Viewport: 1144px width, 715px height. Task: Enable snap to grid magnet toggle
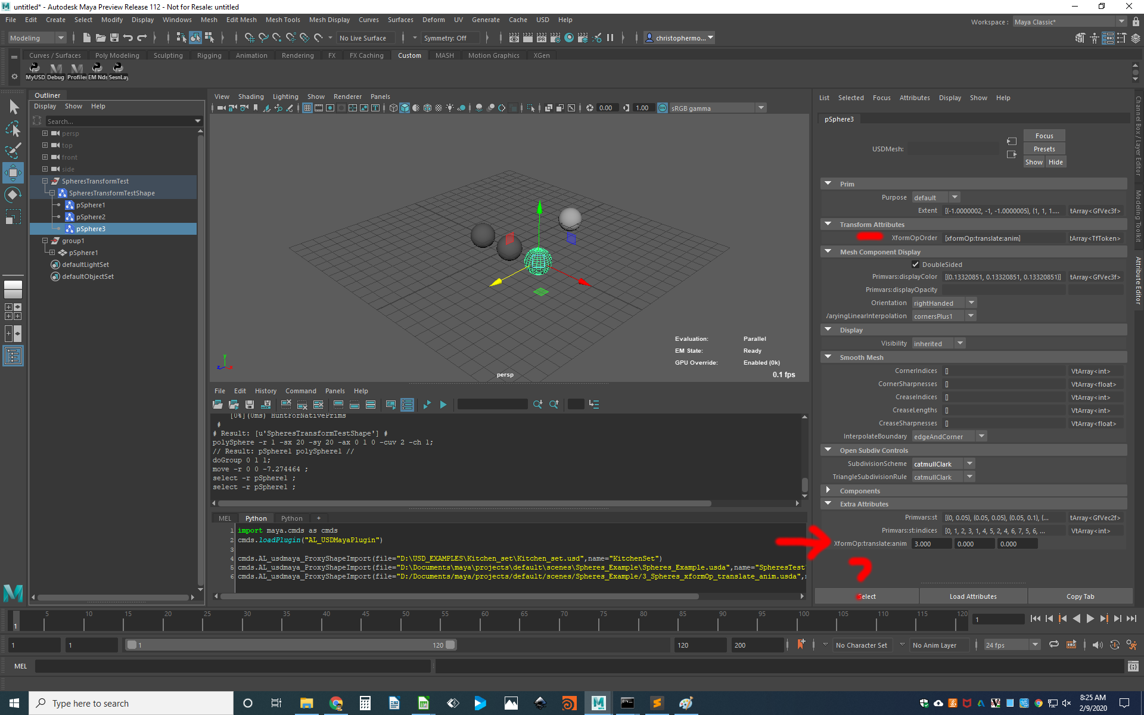point(250,38)
